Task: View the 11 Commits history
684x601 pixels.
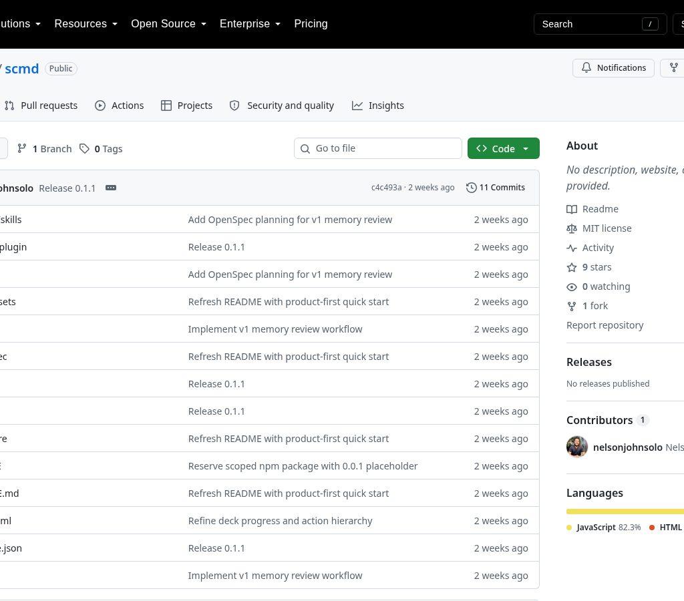Action: click(x=496, y=188)
